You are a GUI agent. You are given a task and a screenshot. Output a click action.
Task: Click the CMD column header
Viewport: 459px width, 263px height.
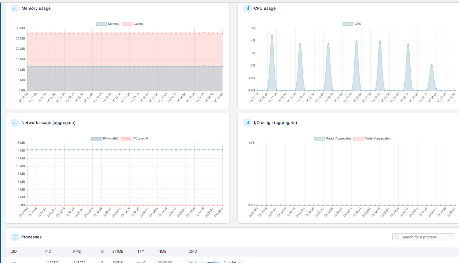click(193, 252)
